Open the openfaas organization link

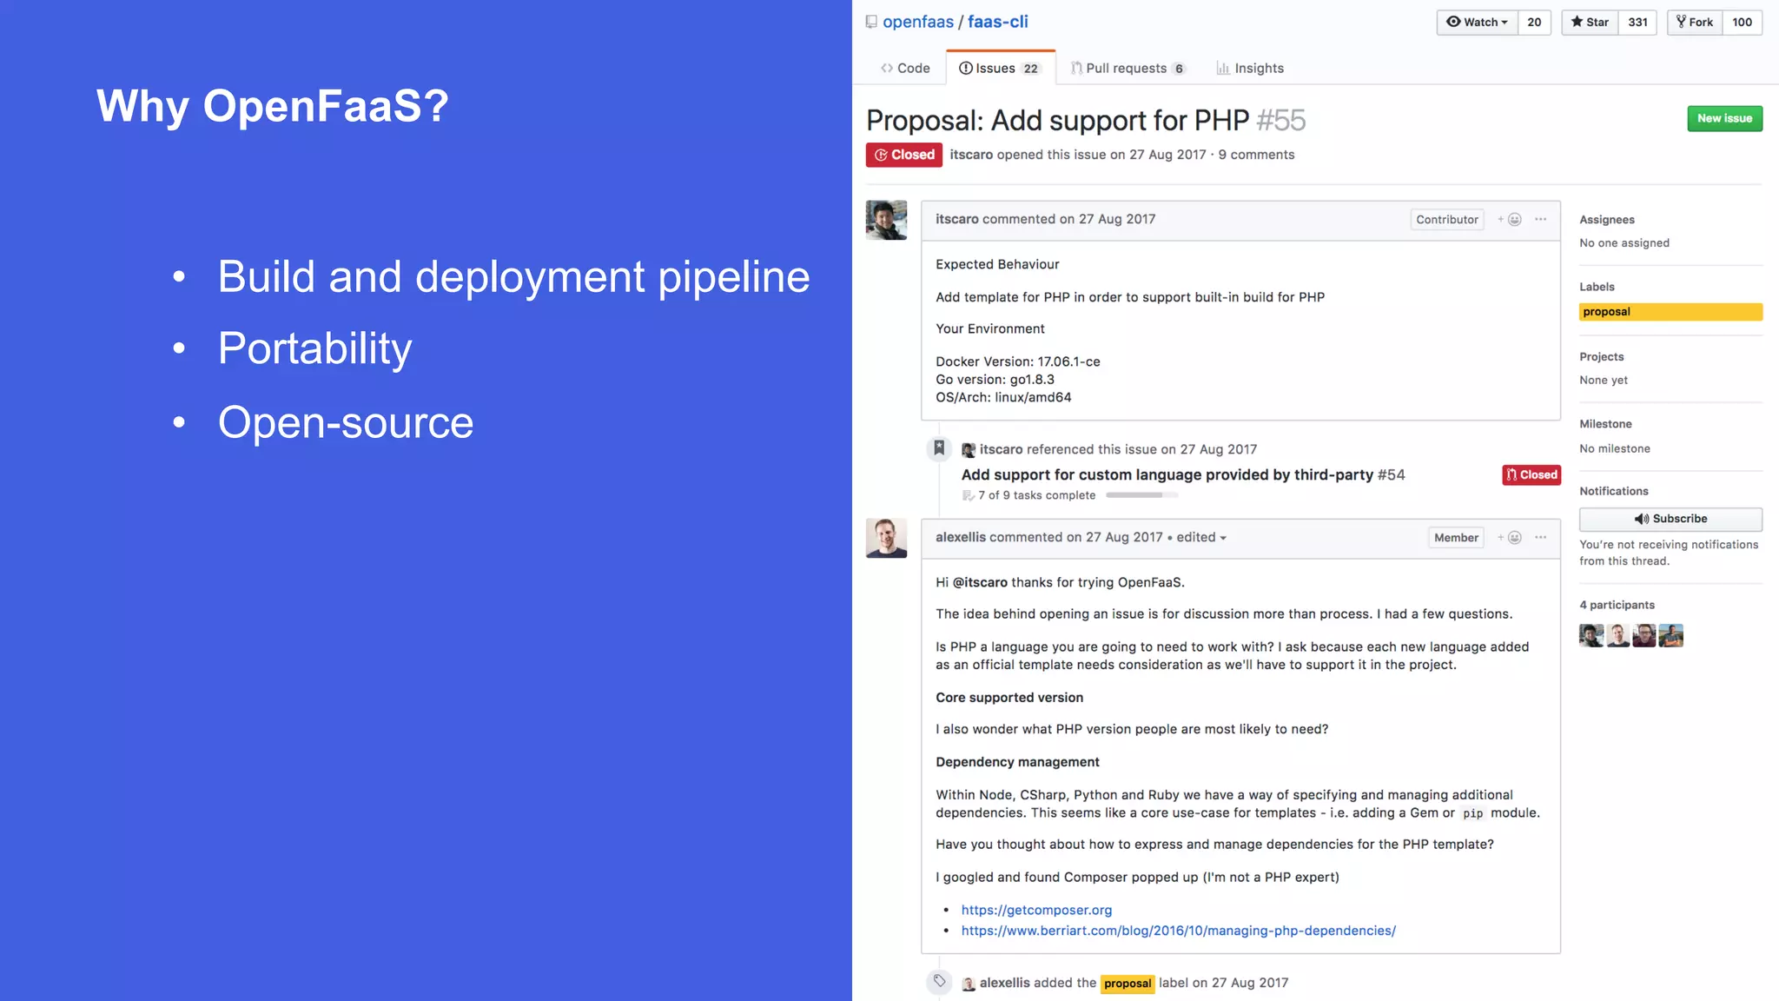point(917,22)
